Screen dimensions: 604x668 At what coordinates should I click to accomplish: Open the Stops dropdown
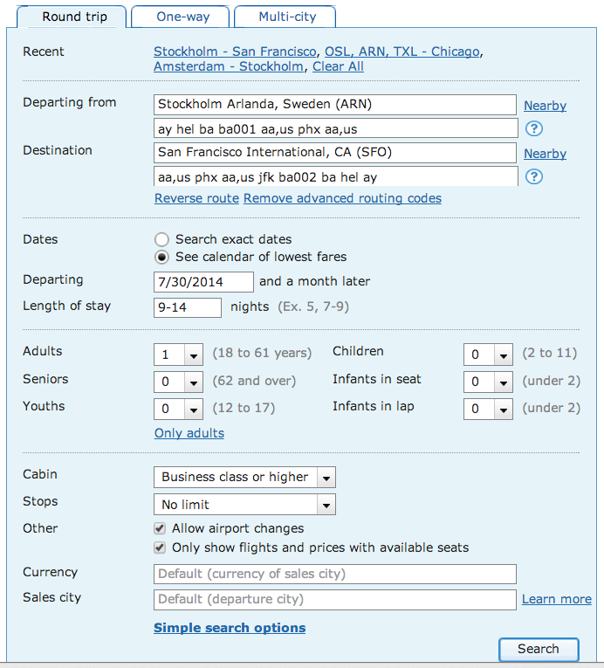pyautogui.click(x=244, y=505)
